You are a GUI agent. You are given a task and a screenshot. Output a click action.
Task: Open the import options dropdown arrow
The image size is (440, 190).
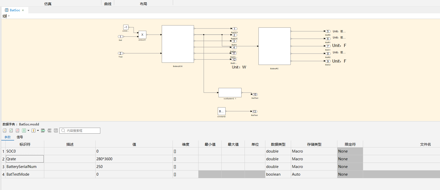click(x=28, y=131)
